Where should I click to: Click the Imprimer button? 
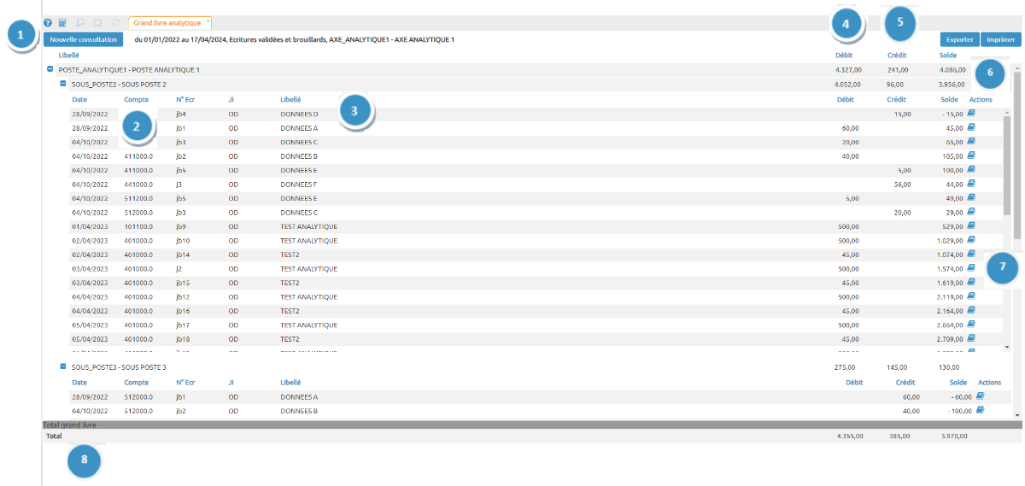point(1000,39)
